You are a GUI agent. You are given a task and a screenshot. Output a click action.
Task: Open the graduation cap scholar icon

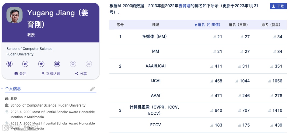tap(41, 64)
